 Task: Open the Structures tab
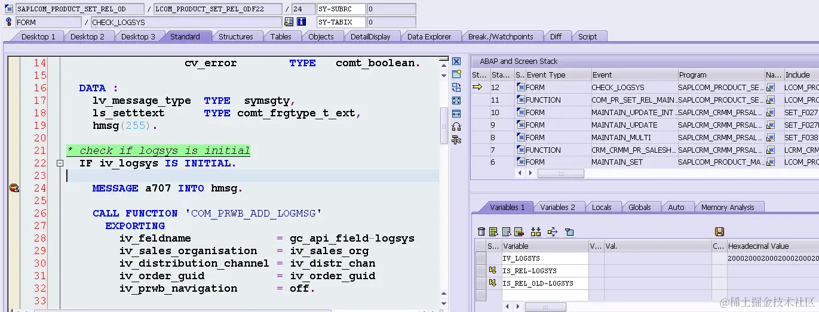point(236,36)
